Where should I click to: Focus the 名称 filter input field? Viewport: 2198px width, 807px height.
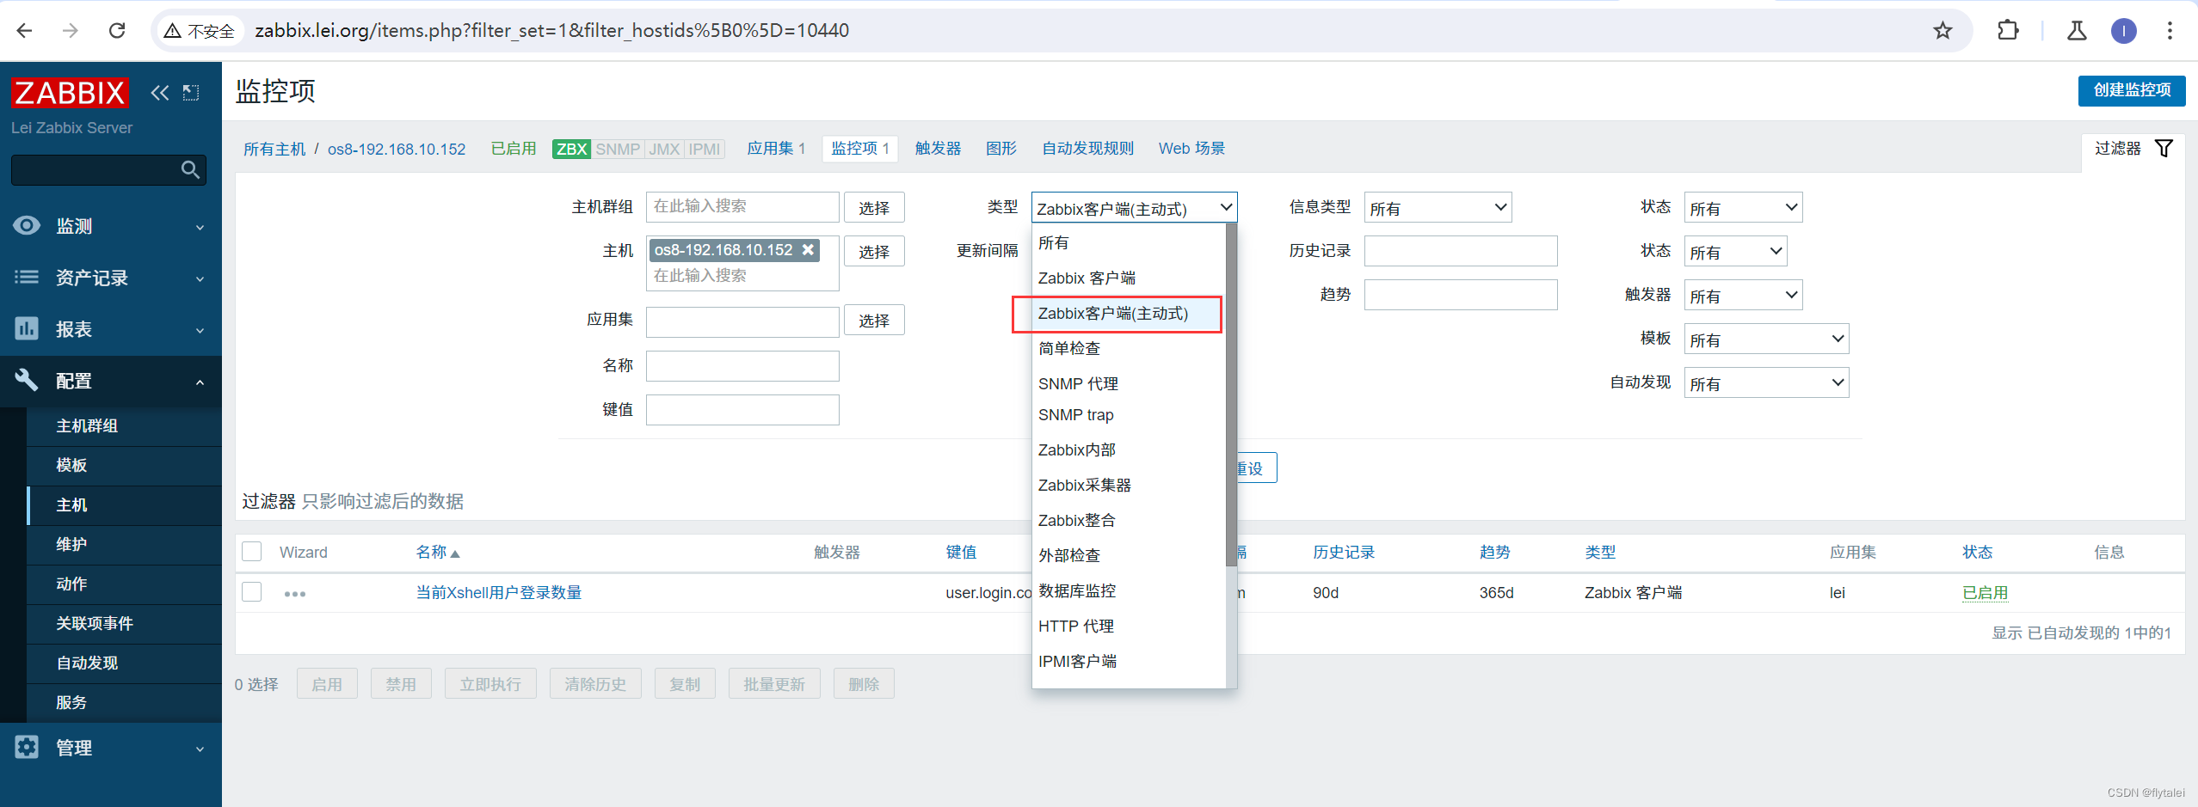pos(742,366)
